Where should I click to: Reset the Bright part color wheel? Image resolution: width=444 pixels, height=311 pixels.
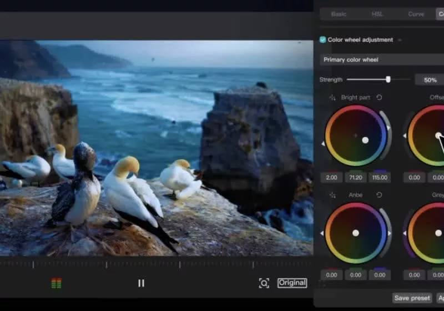(379, 98)
